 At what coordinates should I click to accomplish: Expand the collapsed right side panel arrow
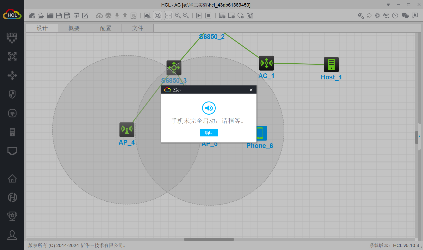(420, 136)
